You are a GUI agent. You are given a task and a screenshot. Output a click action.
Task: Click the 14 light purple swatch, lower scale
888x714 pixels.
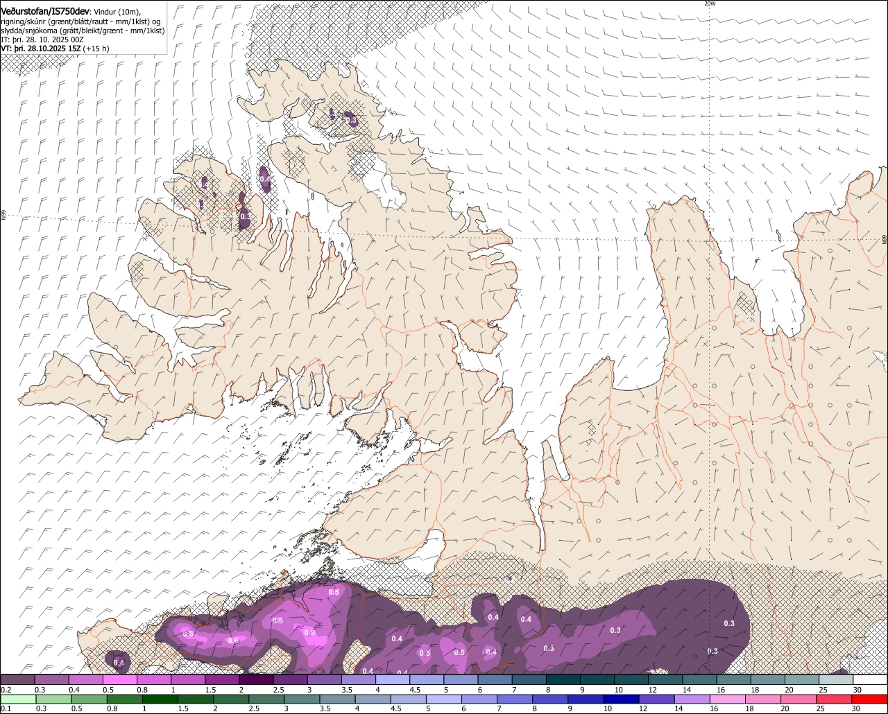(x=692, y=699)
